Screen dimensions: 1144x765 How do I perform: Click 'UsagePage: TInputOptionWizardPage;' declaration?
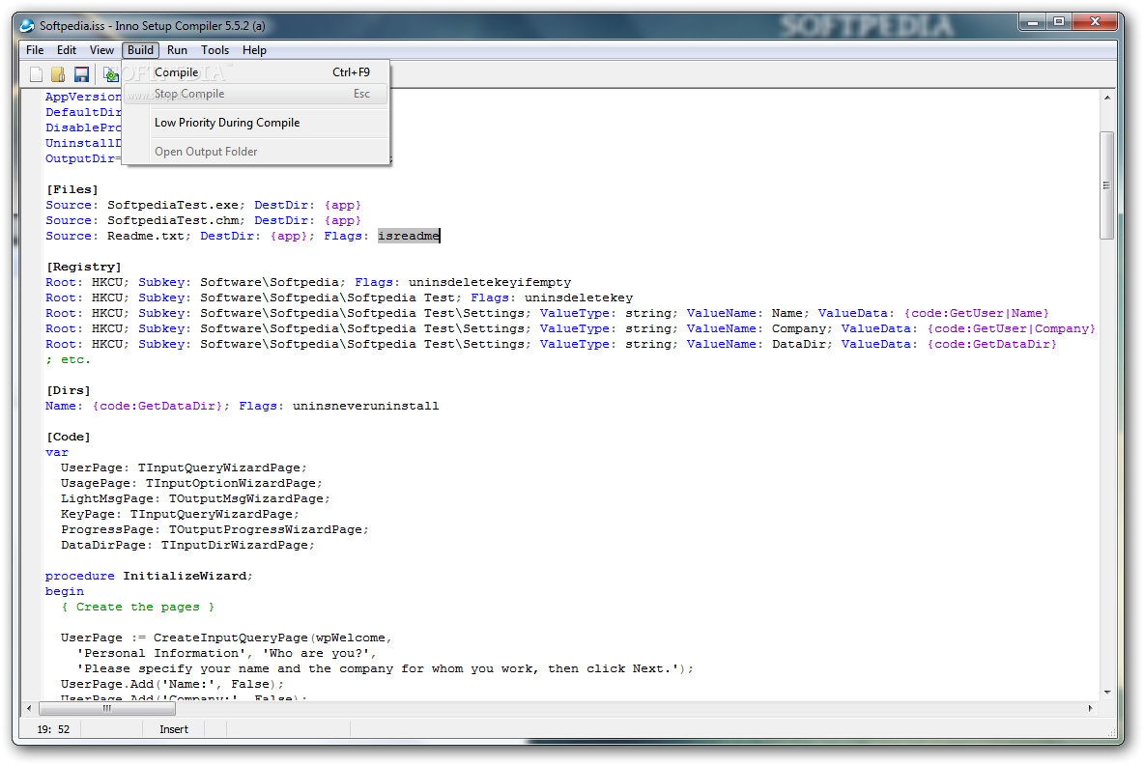pos(191,483)
